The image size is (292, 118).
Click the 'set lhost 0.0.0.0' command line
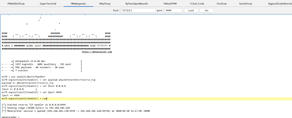click(x=34, y=86)
